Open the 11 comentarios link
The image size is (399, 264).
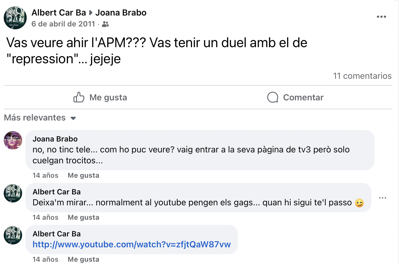click(362, 76)
